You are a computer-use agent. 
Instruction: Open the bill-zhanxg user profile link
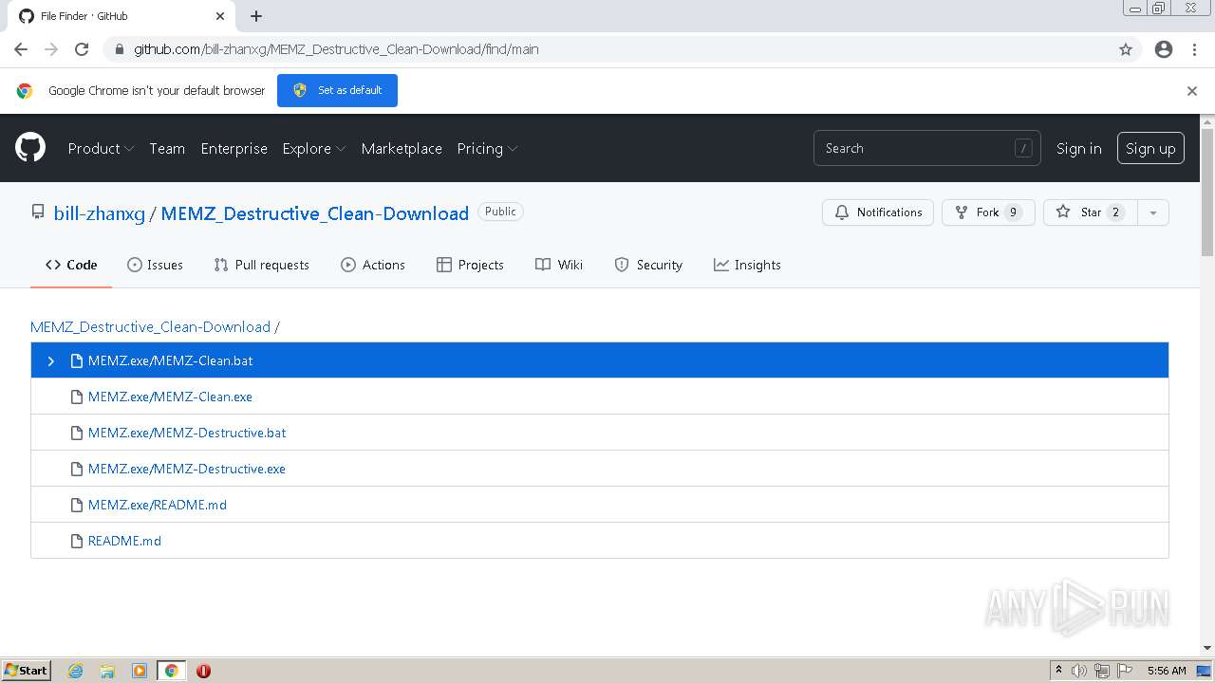coord(100,213)
